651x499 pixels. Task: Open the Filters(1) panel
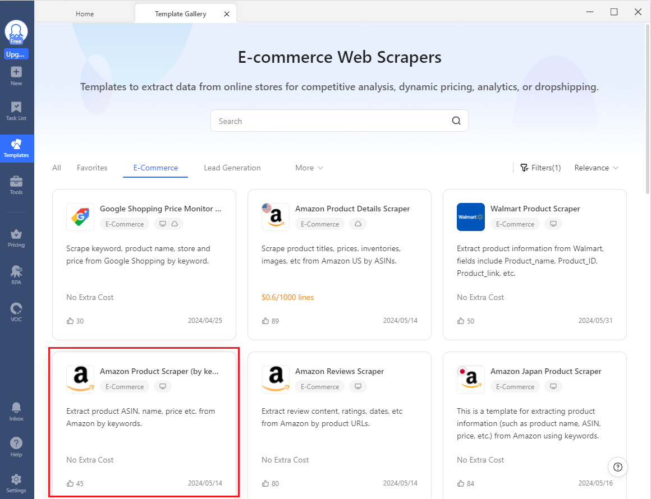(540, 168)
